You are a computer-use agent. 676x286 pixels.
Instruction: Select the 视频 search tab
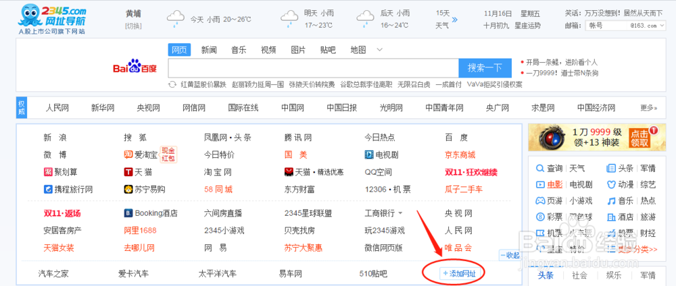pos(268,50)
